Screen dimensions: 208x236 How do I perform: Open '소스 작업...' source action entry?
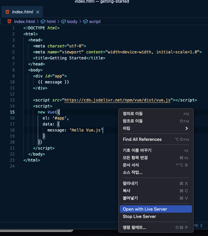(x=156, y=173)
